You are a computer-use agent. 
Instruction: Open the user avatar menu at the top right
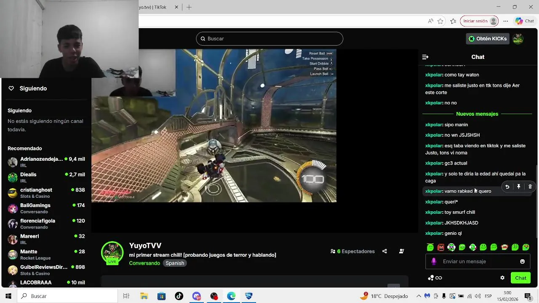click(x=518, y=39)
